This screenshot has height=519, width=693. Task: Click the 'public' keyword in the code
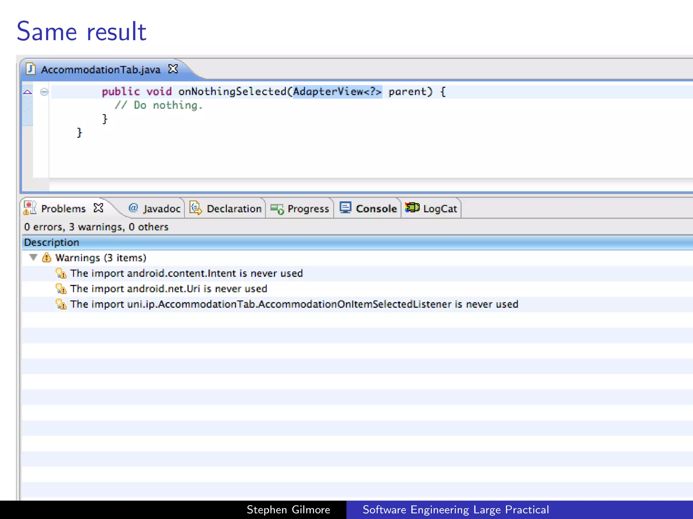(121, 92)
